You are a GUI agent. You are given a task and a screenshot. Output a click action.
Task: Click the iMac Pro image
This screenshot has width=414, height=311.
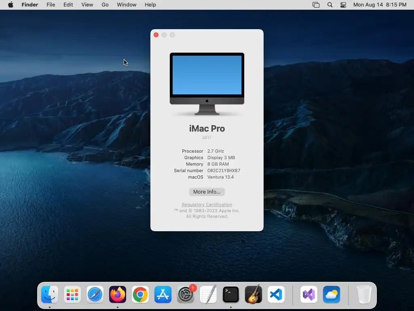[x=207, y=84]
